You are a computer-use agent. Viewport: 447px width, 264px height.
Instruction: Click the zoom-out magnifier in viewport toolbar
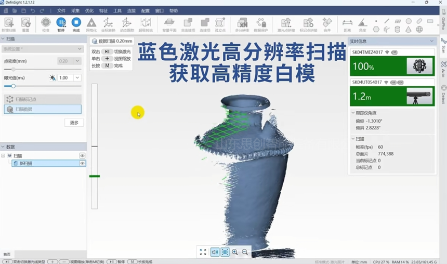[x=245, y=252]
